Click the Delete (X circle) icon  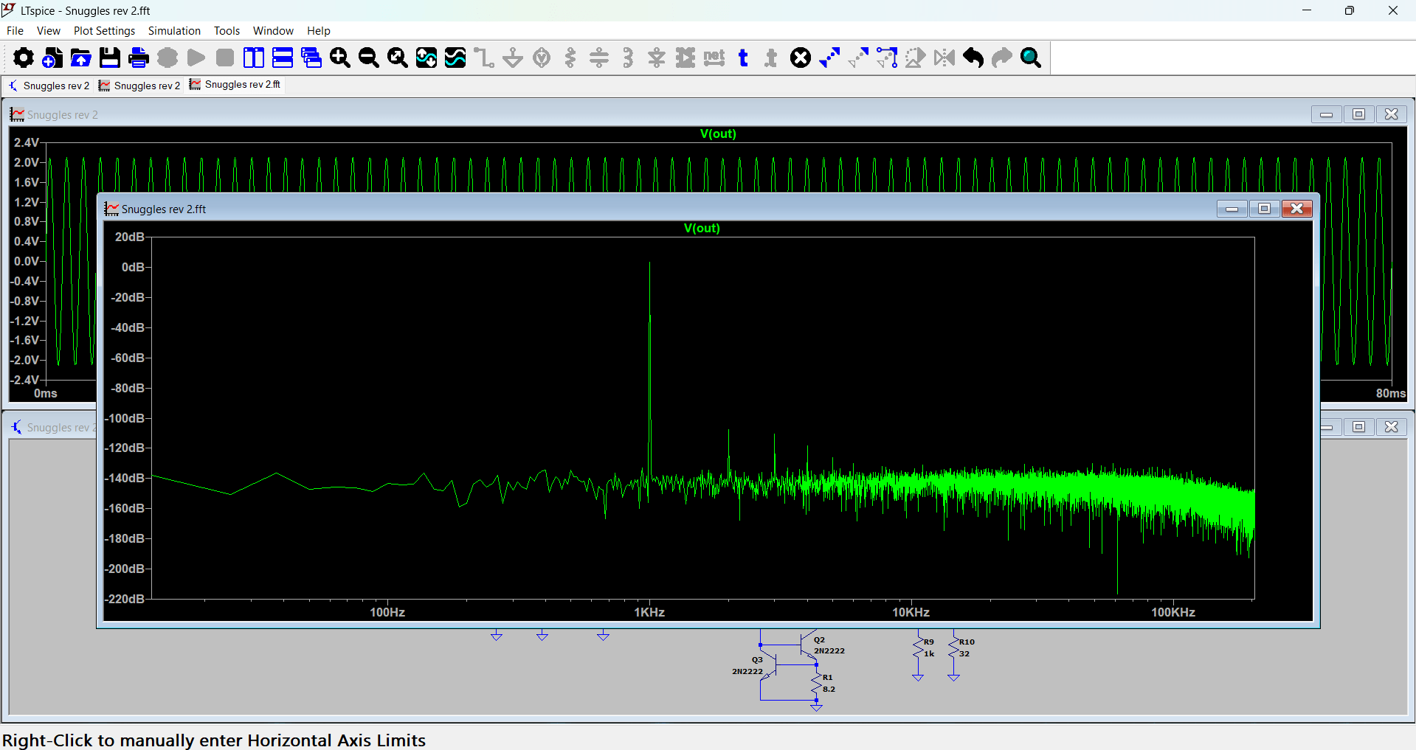(x=801, y=58)
